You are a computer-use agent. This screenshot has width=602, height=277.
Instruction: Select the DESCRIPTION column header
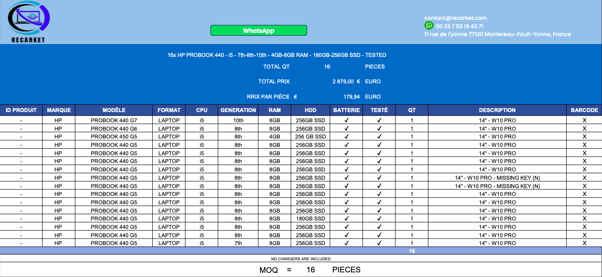497,110
